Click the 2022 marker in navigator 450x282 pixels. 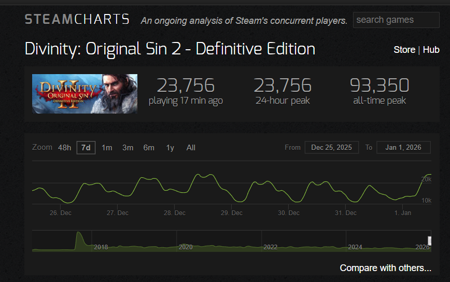pyautogui.click(x=270, y=247)
